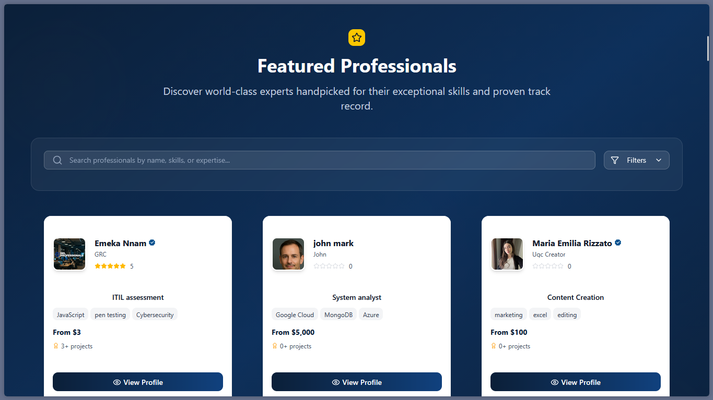Open john mark's View Profile button

pyautogui.click(x=357, y=382)
